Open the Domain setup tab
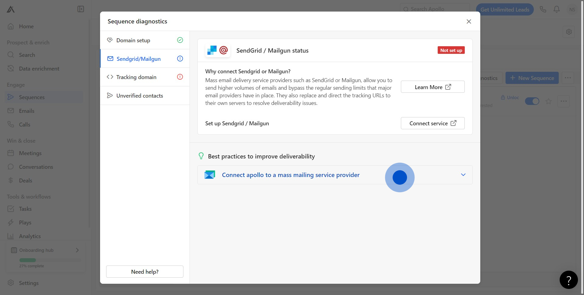Viewport: 584px width, 295px height. 133,40
